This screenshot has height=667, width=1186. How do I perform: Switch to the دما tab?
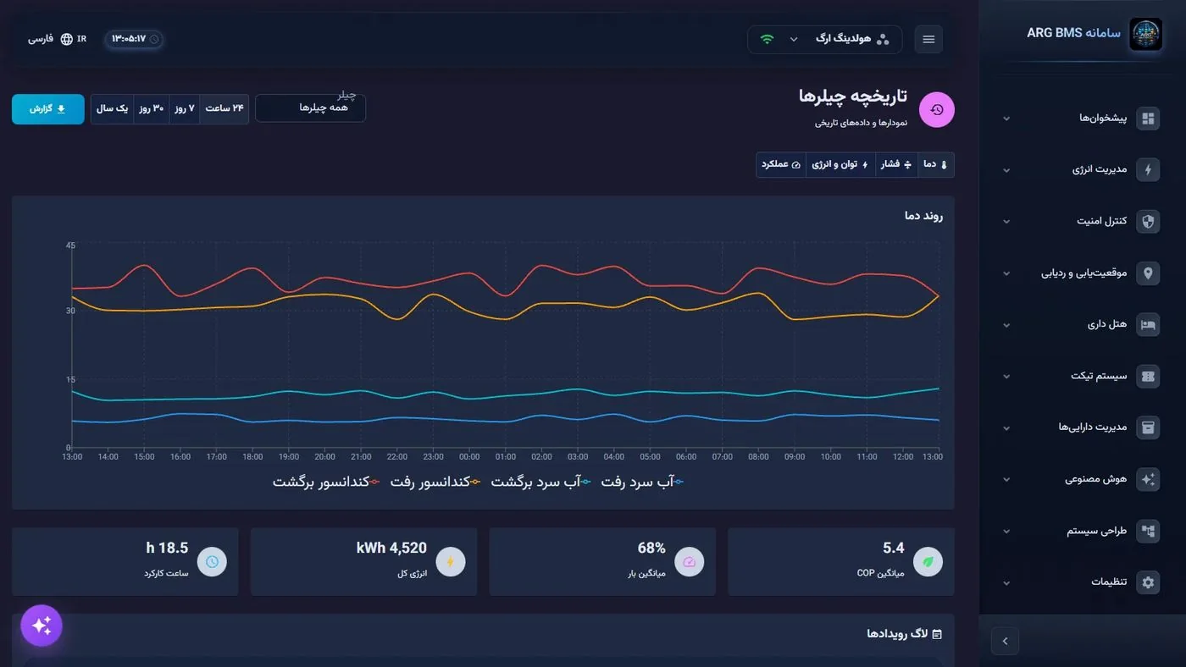(x=936, y=164)
